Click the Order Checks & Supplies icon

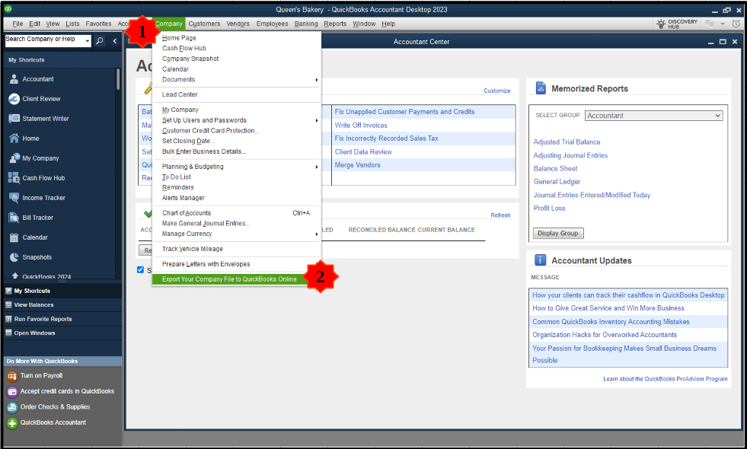pos(12,408)
